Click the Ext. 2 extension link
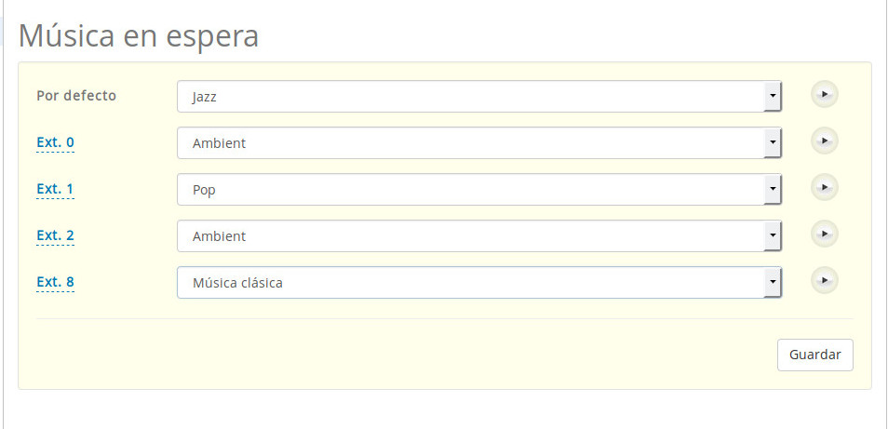This screenshot has width=888, height=429. coord(55,235)
